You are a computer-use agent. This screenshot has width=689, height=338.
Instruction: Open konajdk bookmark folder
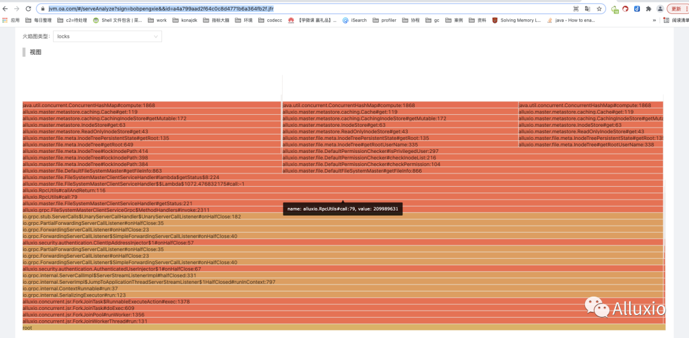tap(185, 20)
